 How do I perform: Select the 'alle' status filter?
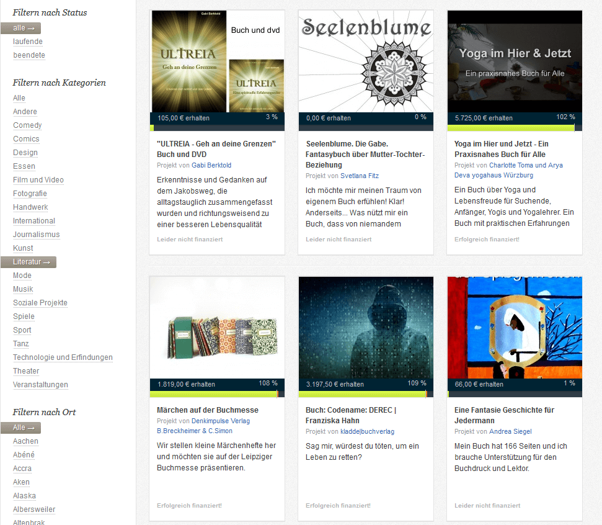pyautogui.click(x=20, y=28)
